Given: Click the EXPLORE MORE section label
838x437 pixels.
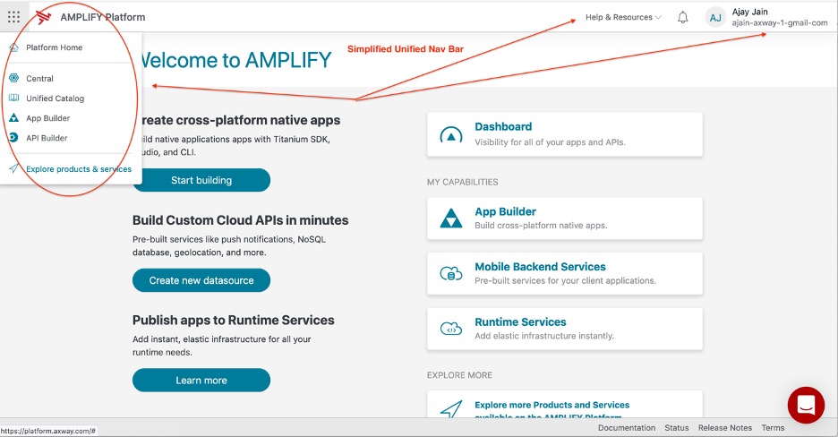Looking at the screenshot, I should click(x=459, y=375).
